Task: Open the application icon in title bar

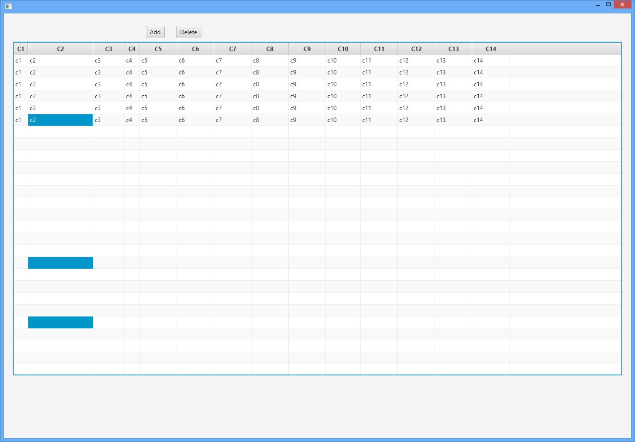Action: point(8,6)
